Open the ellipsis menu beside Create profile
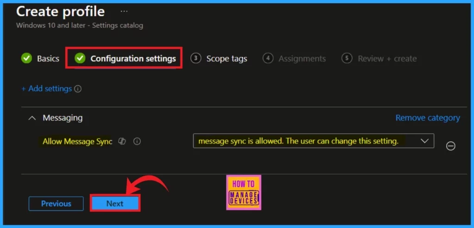 (124, 11)
